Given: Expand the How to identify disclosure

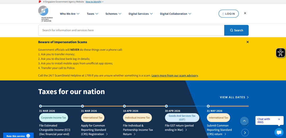Looking at the screenshot, I should click(94, 2).
